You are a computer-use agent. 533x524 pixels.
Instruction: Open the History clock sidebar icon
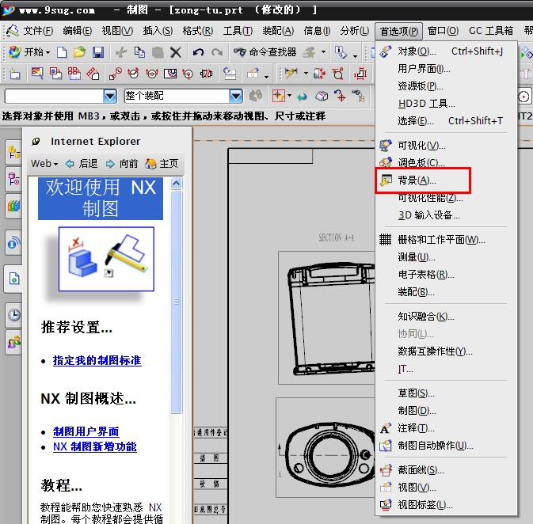[14, 315]
